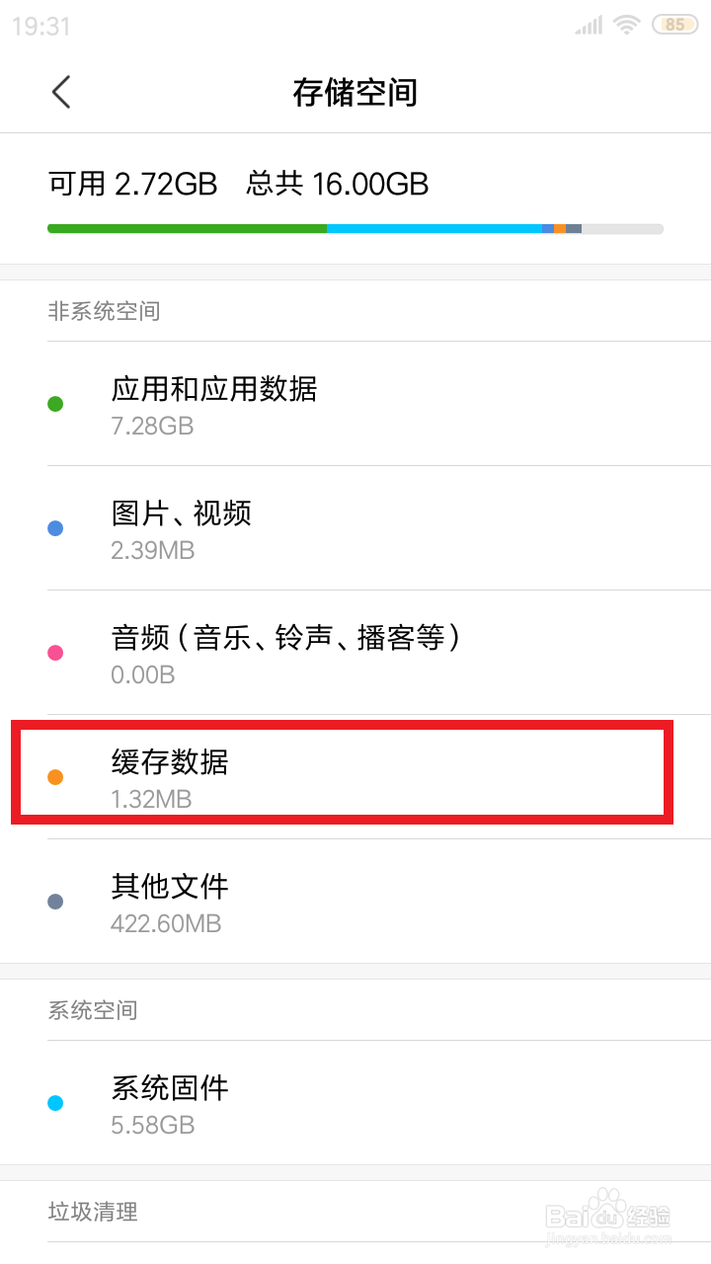Tap the back arrow to exit storage settings
This screenshot has width=711, height=1264.
60,92
